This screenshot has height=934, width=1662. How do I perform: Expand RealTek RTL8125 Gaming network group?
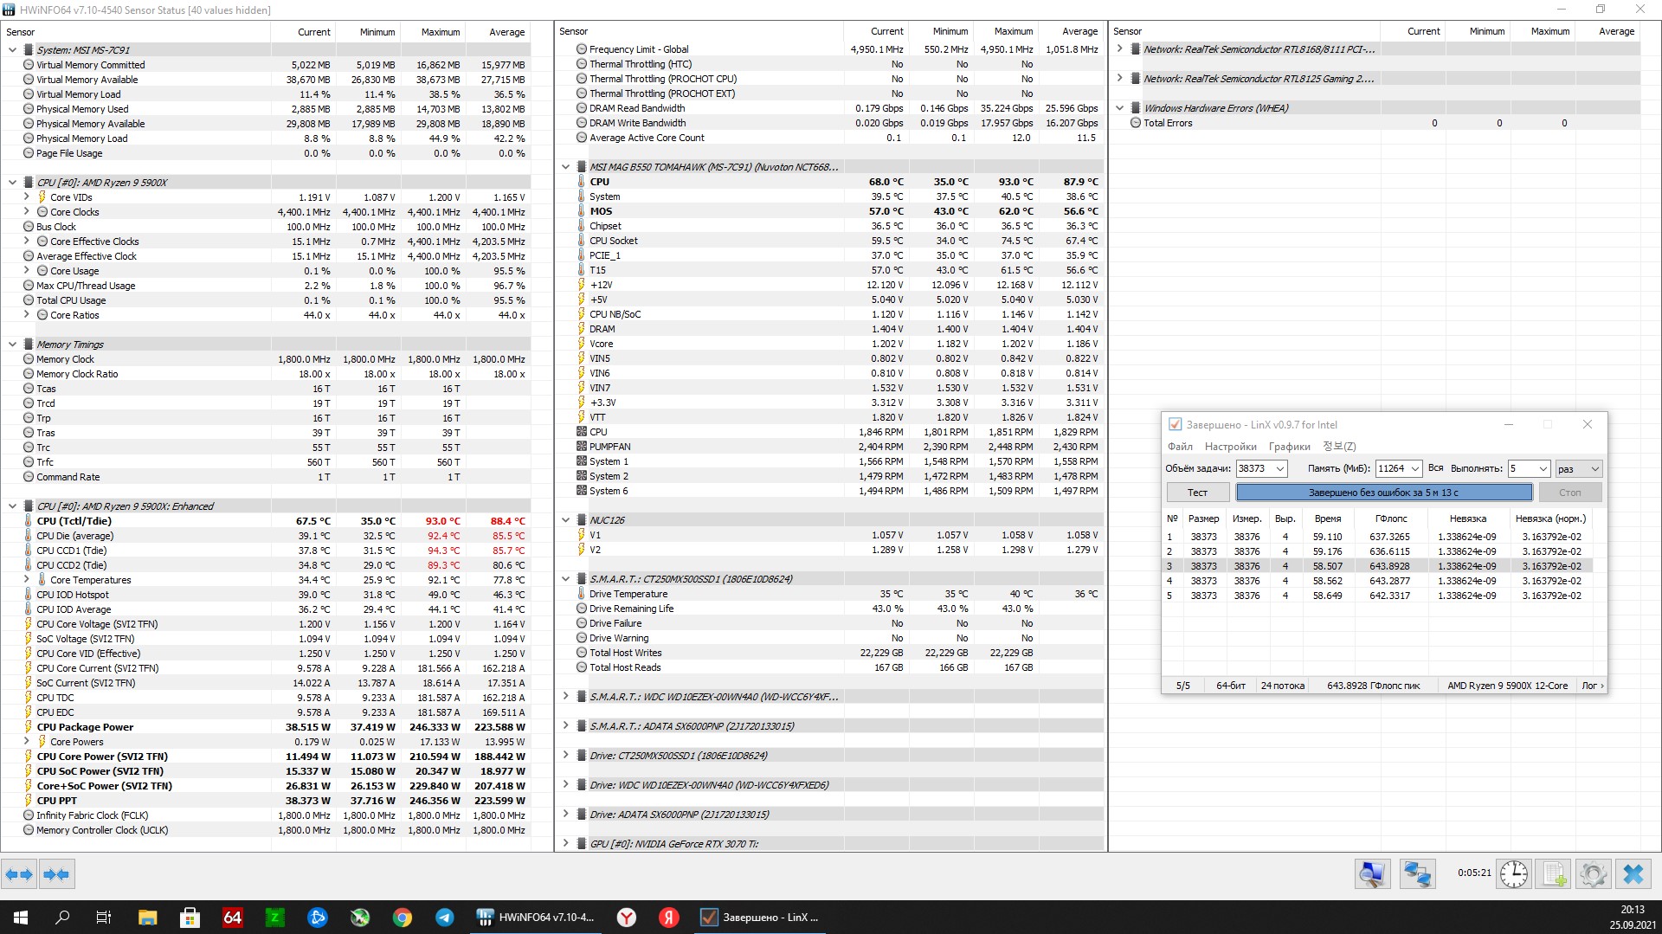pos(1120,78)
